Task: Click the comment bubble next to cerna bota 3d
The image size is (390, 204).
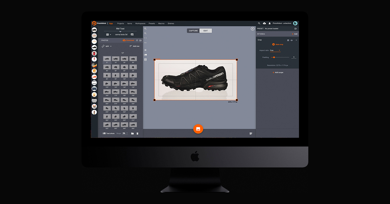Action: pos(132,34)
